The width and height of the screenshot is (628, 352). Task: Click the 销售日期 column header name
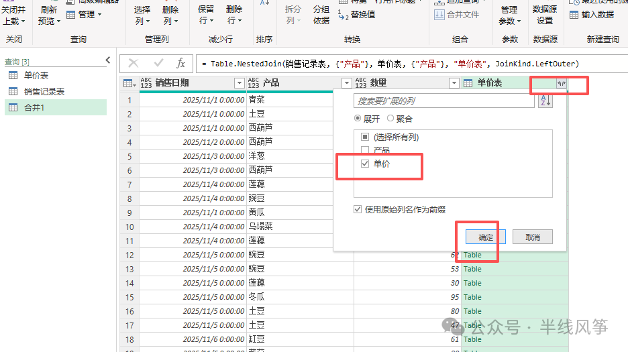point(172,83)
